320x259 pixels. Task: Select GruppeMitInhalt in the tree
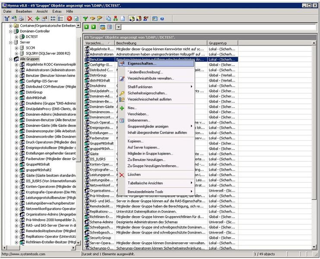(x=38, y=164)
